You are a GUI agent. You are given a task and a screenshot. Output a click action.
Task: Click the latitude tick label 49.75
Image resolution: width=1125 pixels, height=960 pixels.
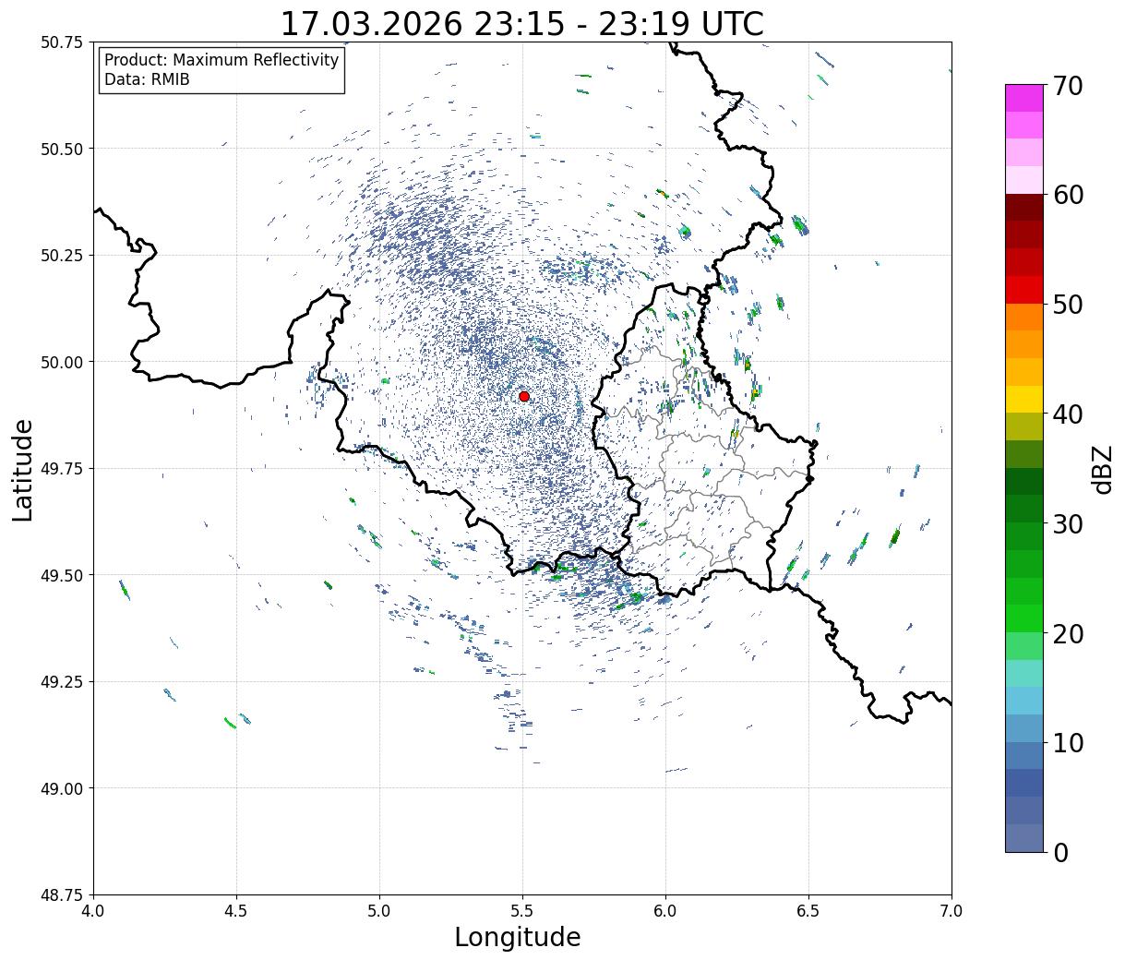pos(62,469)
